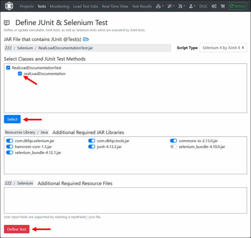Click the wrench utilities icon in navbar

[x=180, y=6]
